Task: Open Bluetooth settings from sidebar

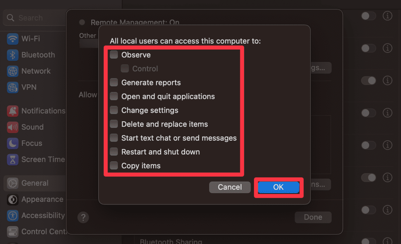Action: click(38, 55)
